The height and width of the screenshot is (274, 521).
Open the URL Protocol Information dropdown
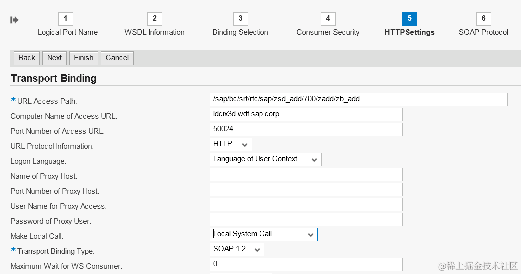pyautogui.click(x=231, y=144)
